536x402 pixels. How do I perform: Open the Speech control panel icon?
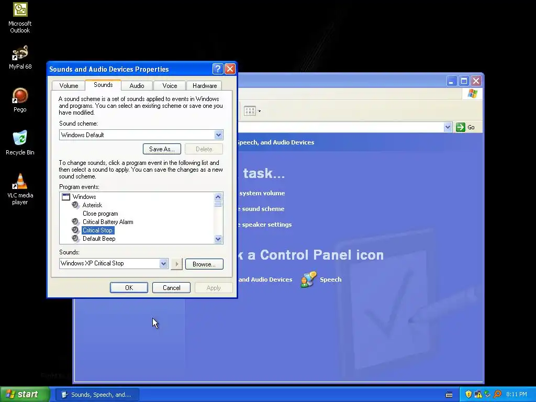coord(321,280)
